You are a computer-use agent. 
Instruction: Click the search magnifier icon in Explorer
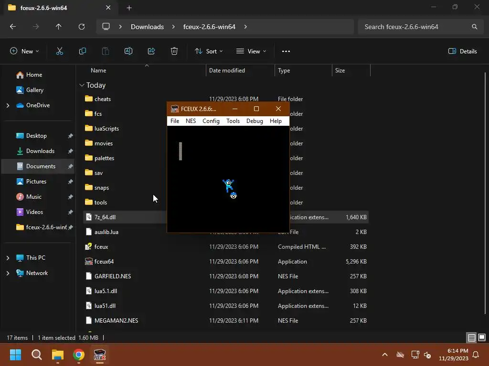(474, 27)
